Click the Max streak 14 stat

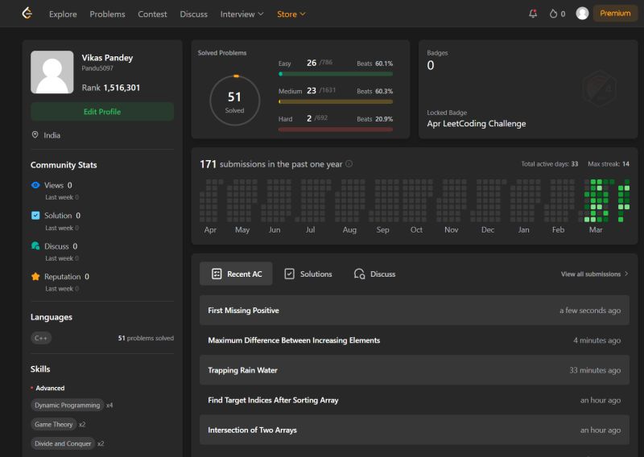[x=609, y=164]
